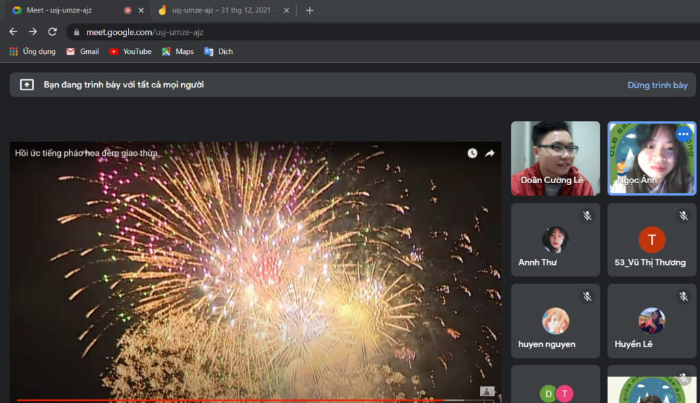Open the three-dot options on Ngọc Ánh tile
Screen dimensions: 700x403
[x=683, y=135]
